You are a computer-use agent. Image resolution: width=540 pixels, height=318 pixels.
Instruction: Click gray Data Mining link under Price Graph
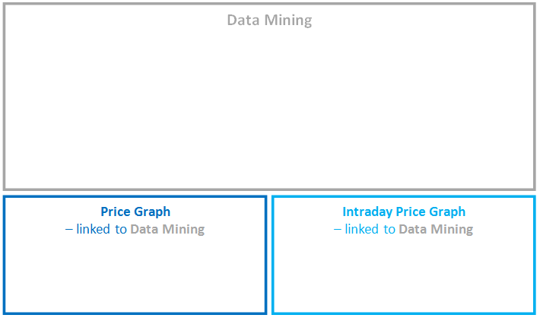coord(167,229)
